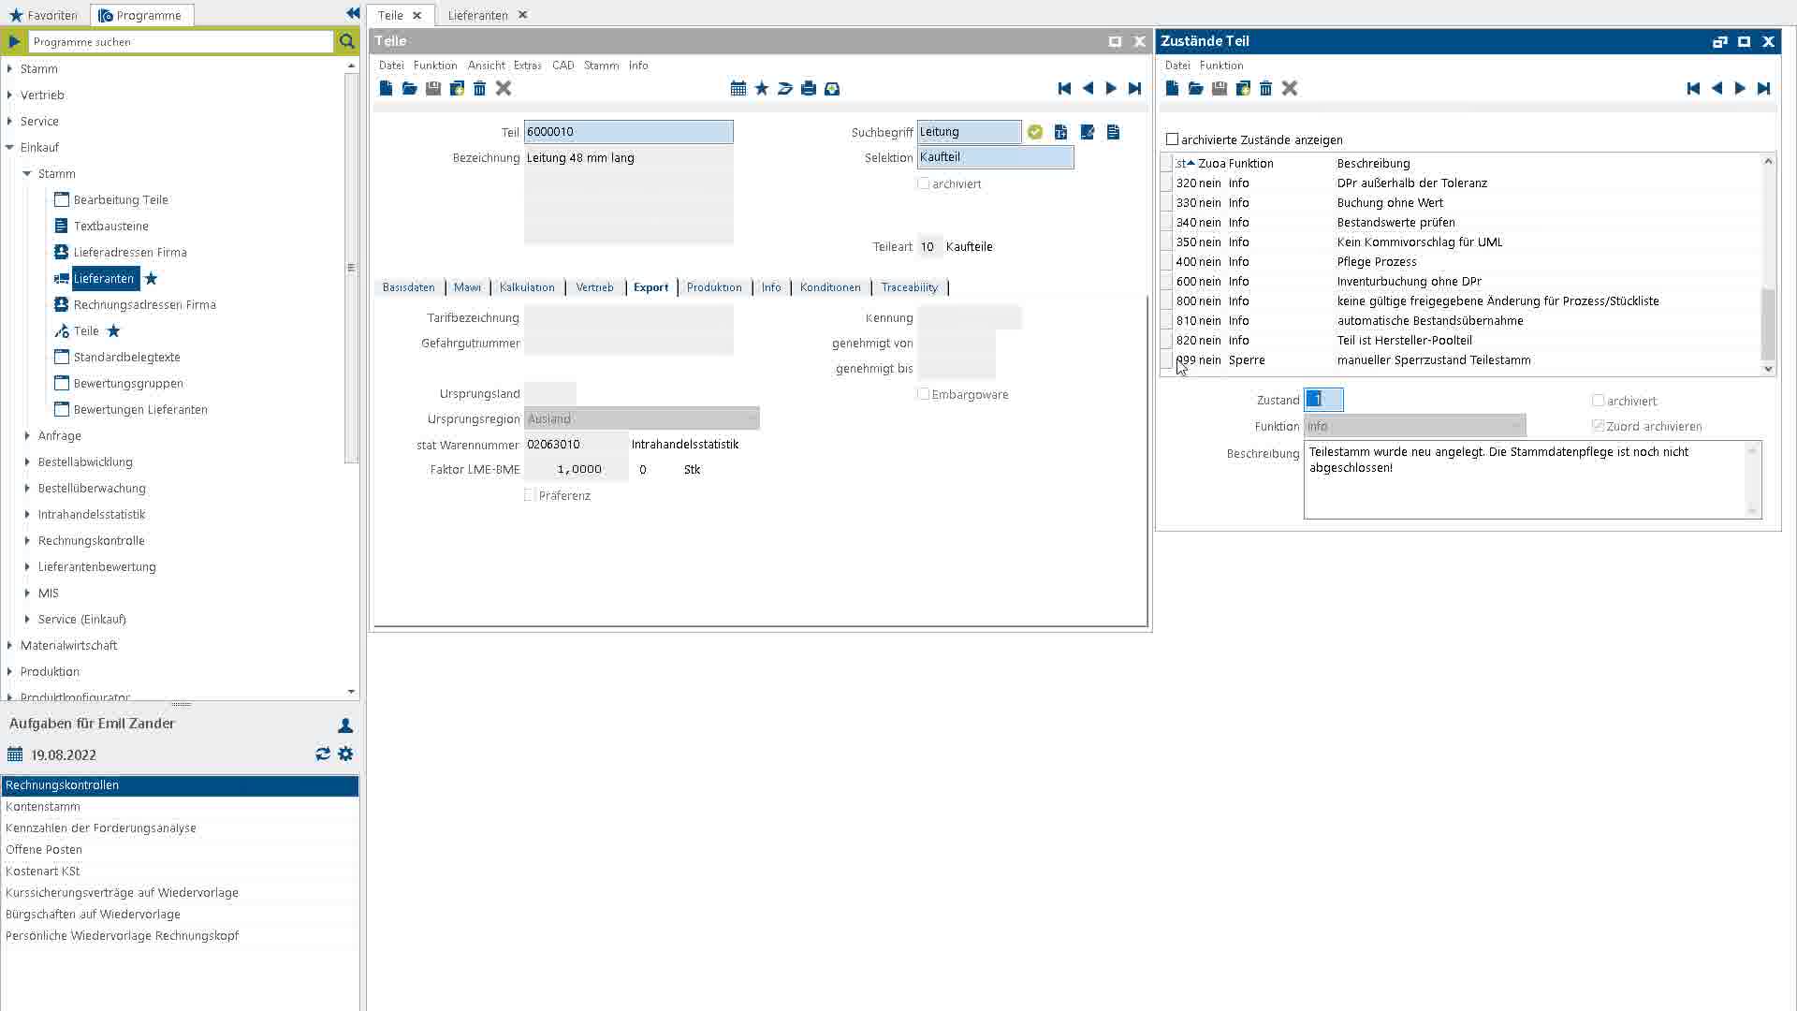Expand the Bestellabwicklung tree node
Viewport: 1797px width, 1011px height.
click(27, 462)
